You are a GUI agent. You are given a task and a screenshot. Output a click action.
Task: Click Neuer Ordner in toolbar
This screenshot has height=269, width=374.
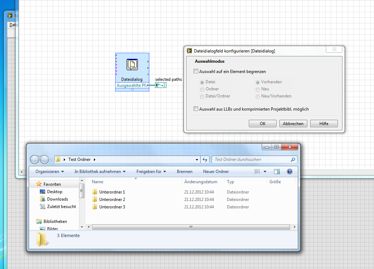click(216, 172)
